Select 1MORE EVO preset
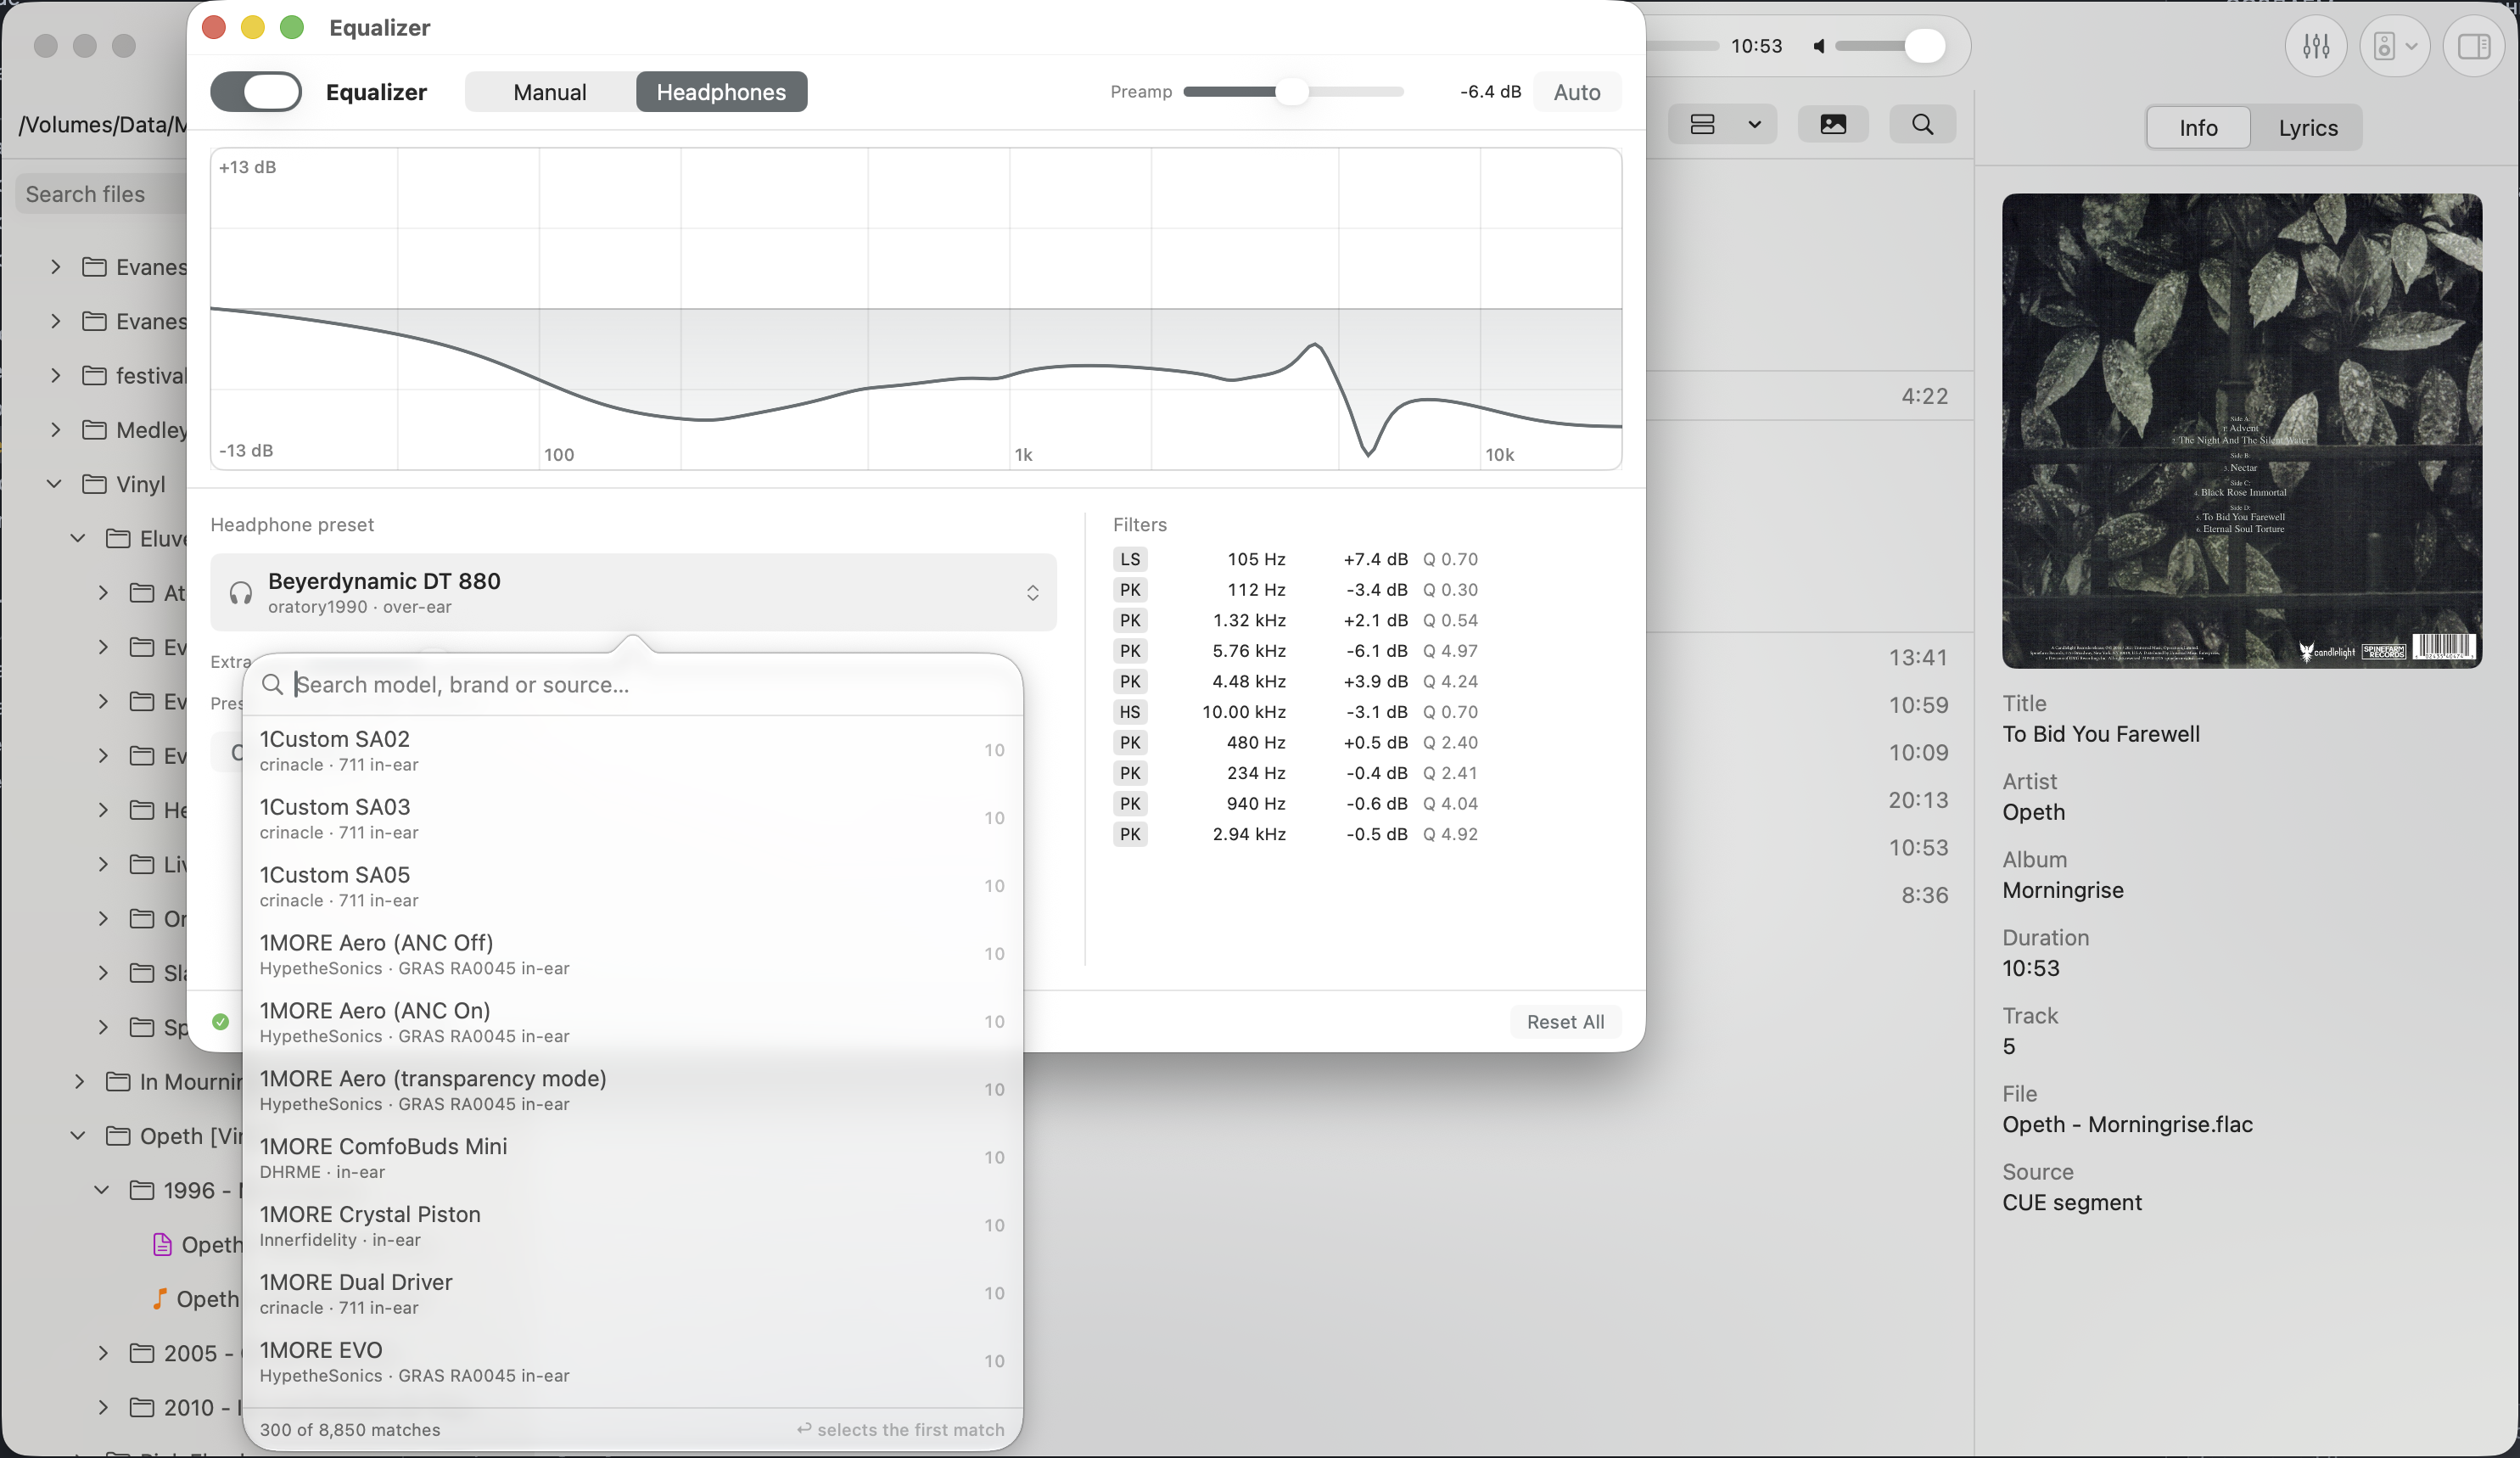Viewport: 2520px width, 1458px height. coord(632,1361)
